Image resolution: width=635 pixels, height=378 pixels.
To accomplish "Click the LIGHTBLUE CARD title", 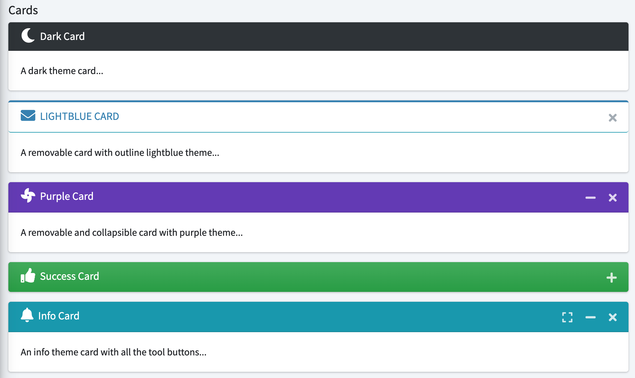I will click(x=80, y=116).
